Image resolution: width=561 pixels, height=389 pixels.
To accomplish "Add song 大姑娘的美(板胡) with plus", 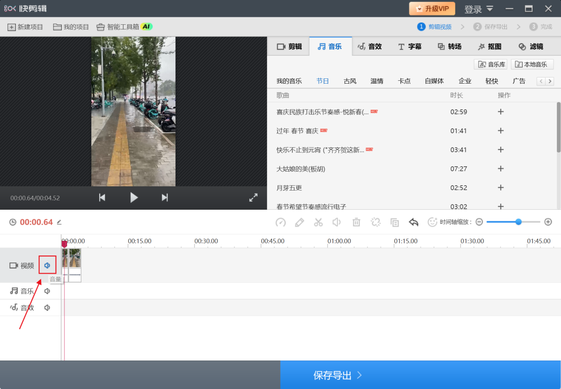I will pyautogui.click(x=501, y=169).
